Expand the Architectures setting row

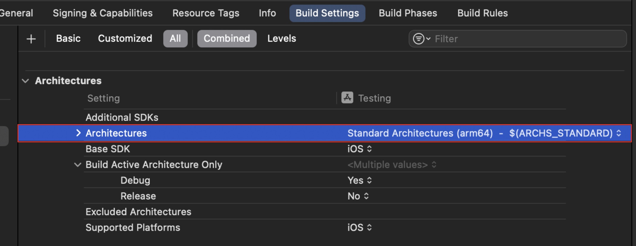78,133
